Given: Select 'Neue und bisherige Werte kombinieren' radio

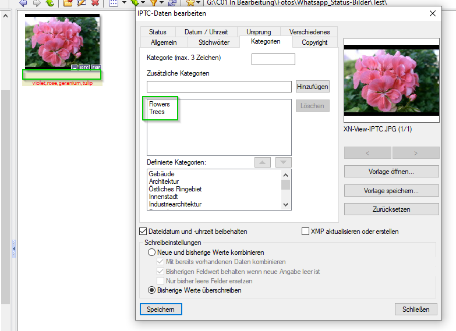Looking at the screenshot, I should [x=151, y=252].
